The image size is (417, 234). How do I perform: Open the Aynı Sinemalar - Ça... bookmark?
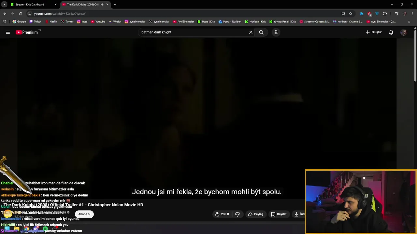381,22
